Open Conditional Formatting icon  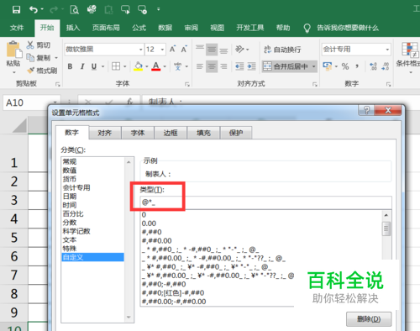[410, 50]
